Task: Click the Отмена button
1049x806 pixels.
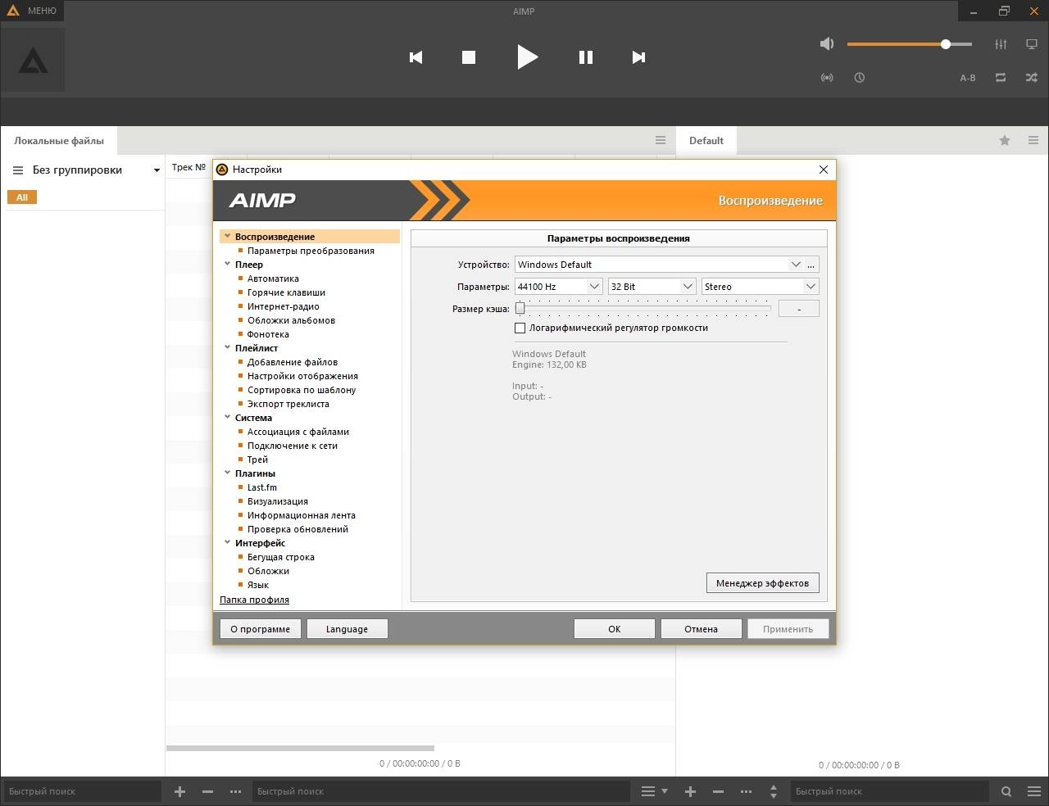Action: pyautogui.click(x=701, y=629)
